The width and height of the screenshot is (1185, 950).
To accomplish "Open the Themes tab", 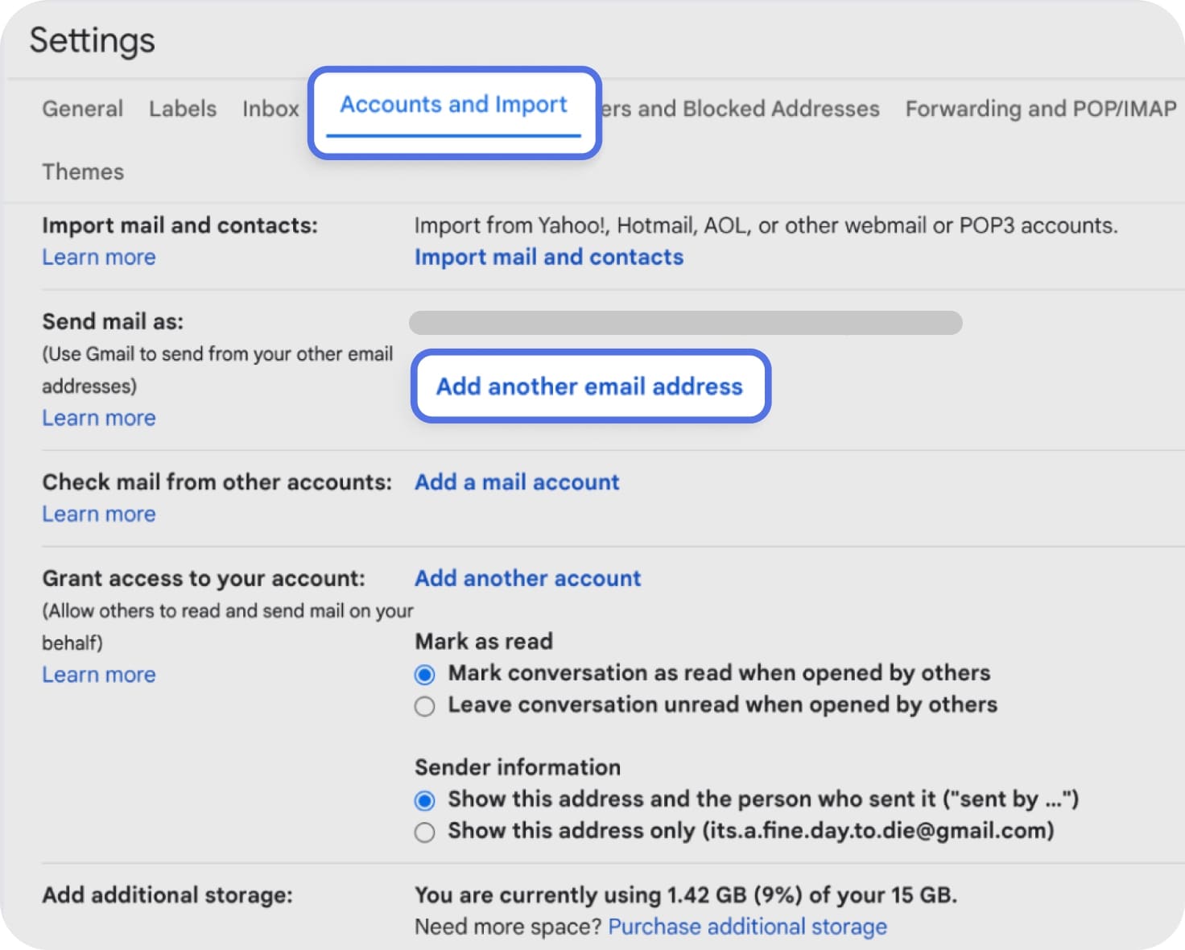I will pos(82,171).
